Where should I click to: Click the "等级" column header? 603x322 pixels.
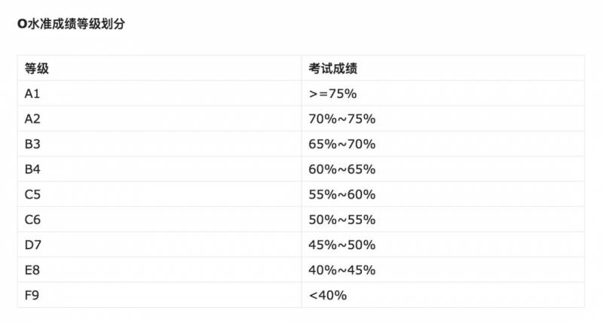click(37, 68)
